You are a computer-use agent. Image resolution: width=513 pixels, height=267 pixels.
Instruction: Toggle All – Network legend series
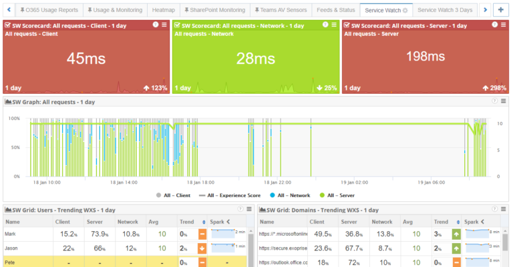pos(290,195)
